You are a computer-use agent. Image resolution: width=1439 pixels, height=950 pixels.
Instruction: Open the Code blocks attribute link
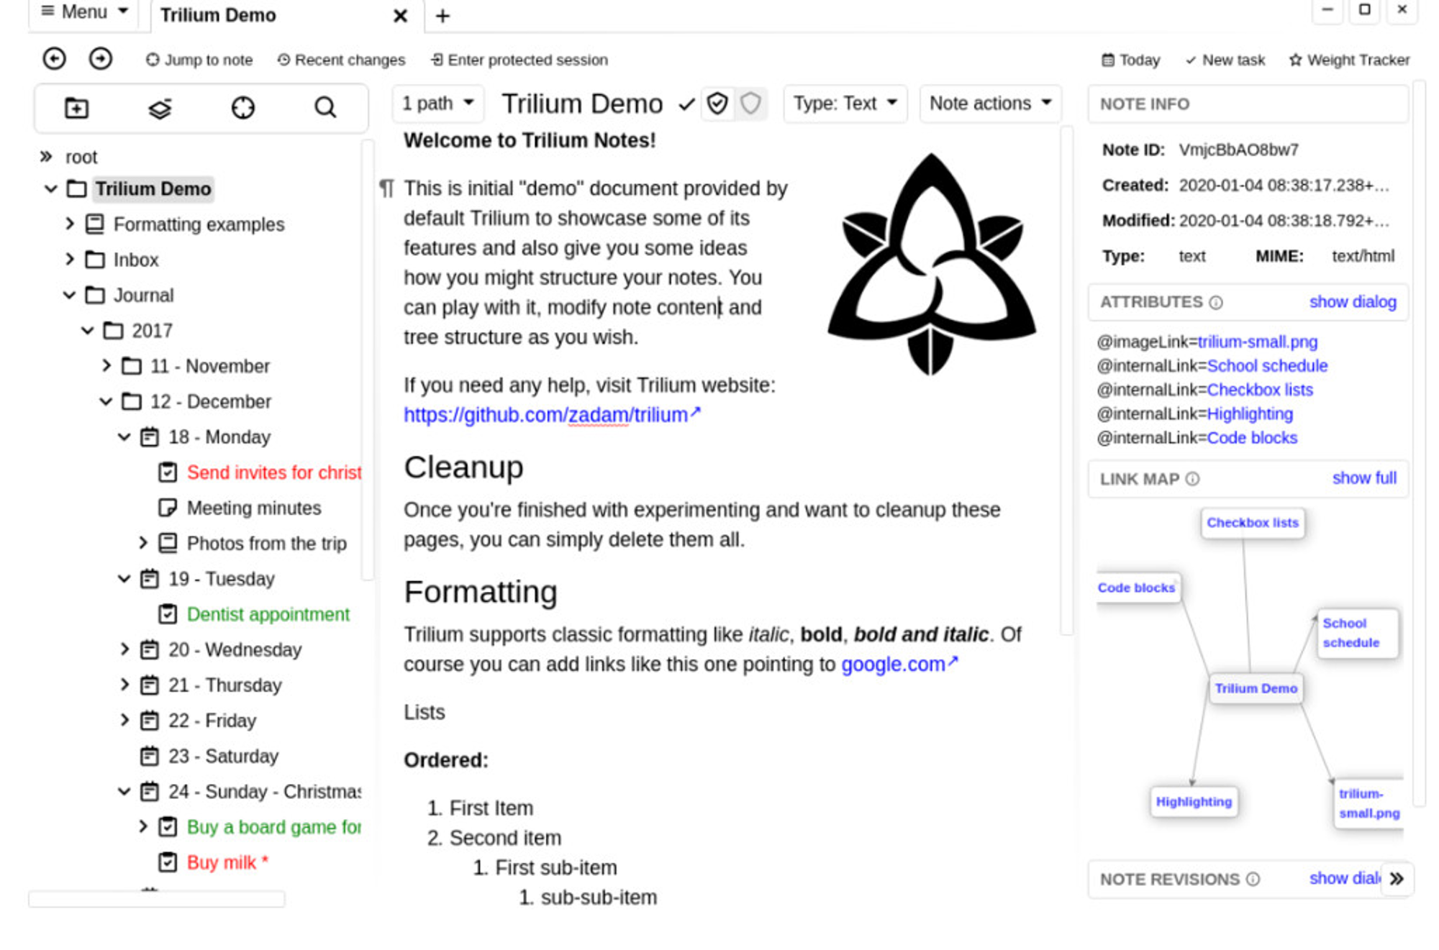click(x=1252, y=438)
